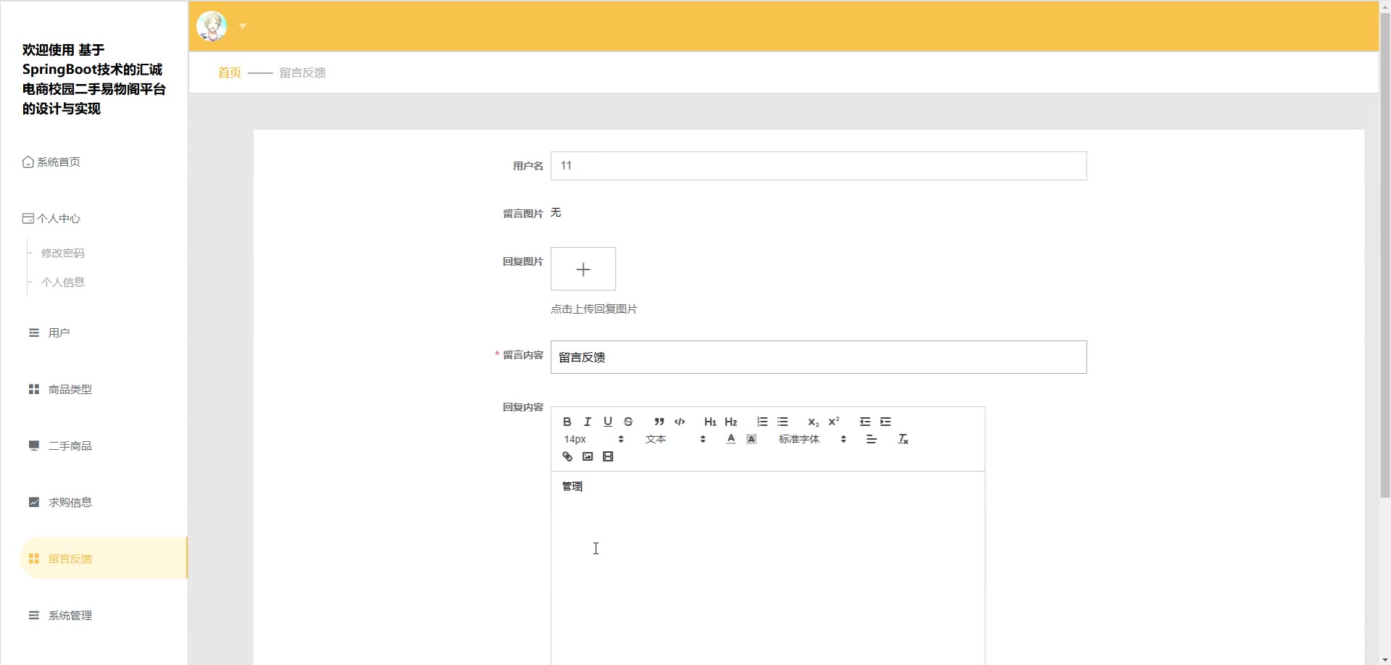Insert a code block using the editor toolbar
The image size is (1391, 665).
(x=680, y=422)
